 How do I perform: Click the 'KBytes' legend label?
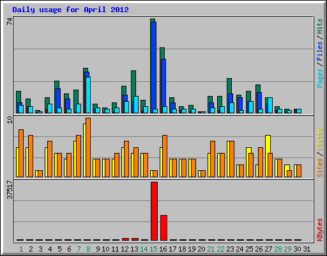(319, 230)
